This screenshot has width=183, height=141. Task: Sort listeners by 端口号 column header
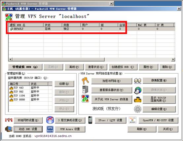pos(19,84)
